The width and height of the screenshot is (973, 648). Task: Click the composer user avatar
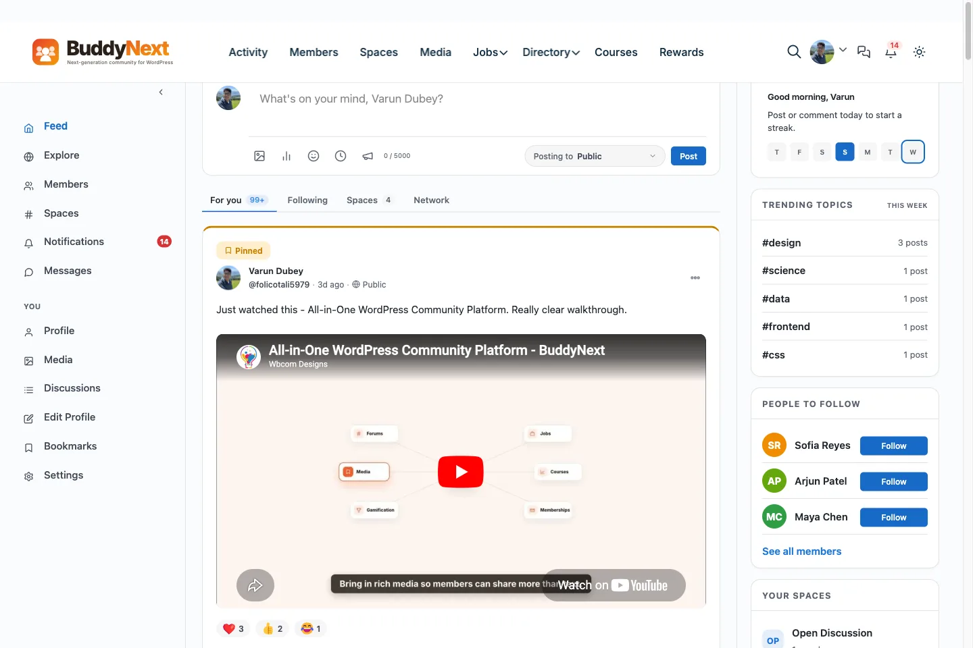click(228, 98)
